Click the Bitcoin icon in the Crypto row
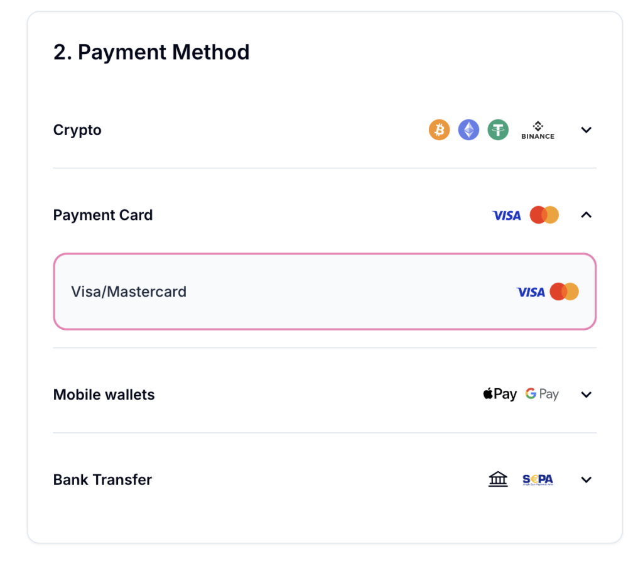 coord(439,130)
